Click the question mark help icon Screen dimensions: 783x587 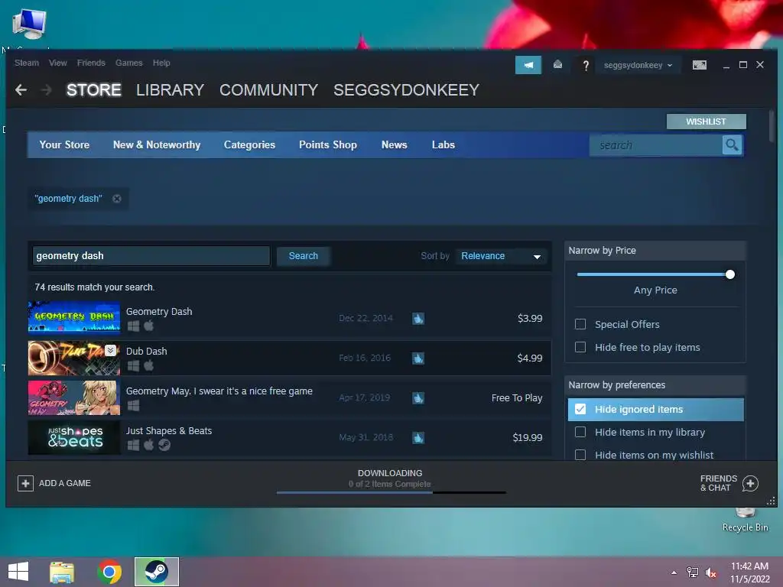[x=586, y=65]
